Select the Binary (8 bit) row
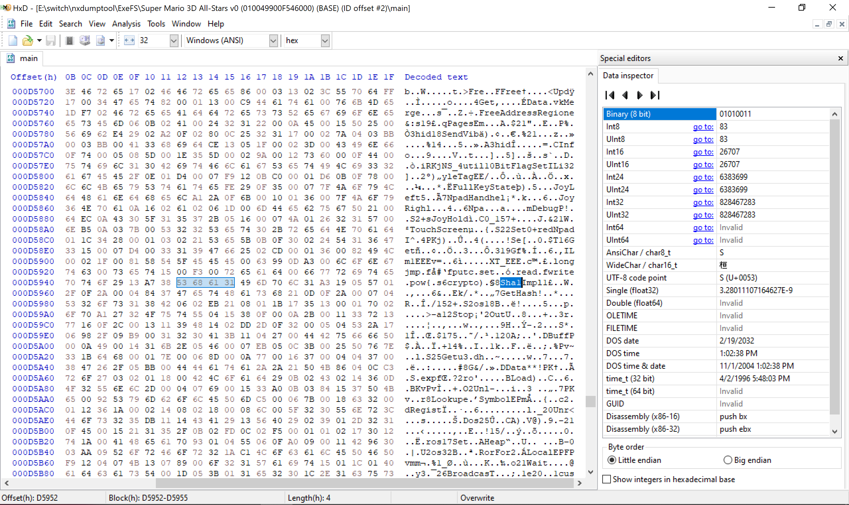The image size is (849, 505). [716, 114]
